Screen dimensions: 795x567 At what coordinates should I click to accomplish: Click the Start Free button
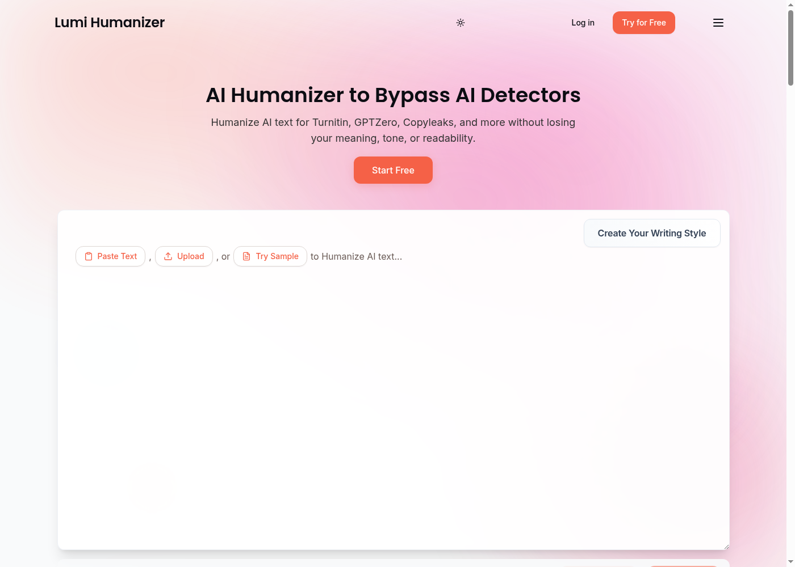(x=393, y=170)
